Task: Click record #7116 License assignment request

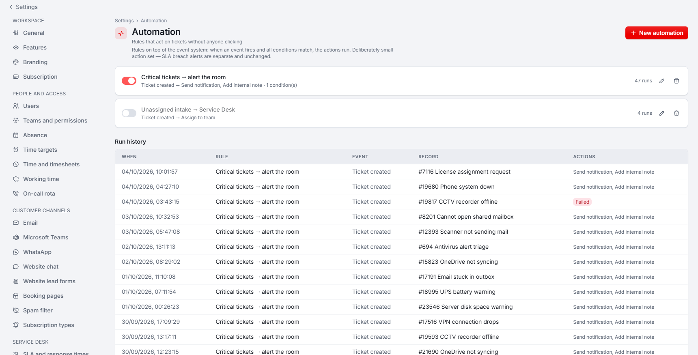Action: (x=464, y=172)
